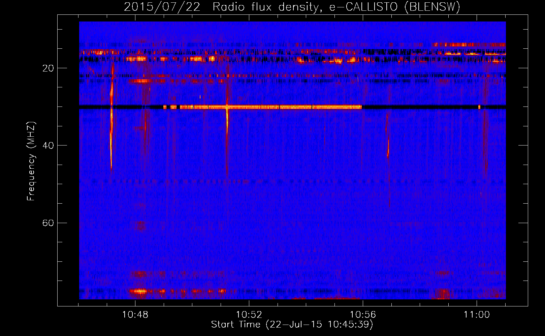Click the orange horizontal interference band near 30 MHz
545x336 pixels.
click(262, 107)
